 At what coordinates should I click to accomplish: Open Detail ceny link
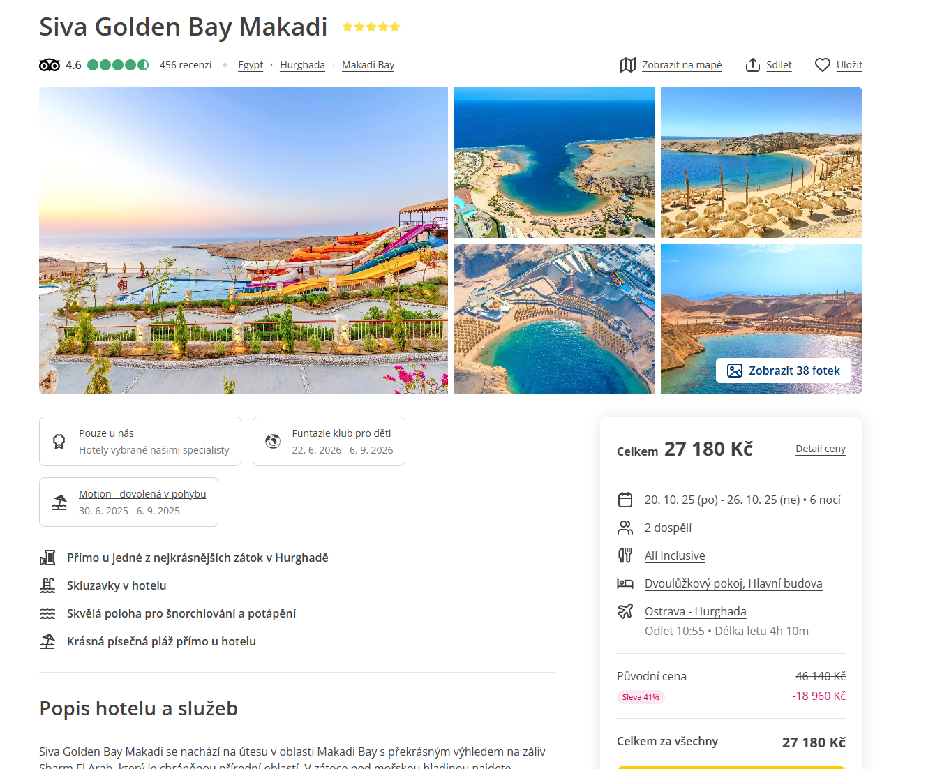(x=821, y=449)
